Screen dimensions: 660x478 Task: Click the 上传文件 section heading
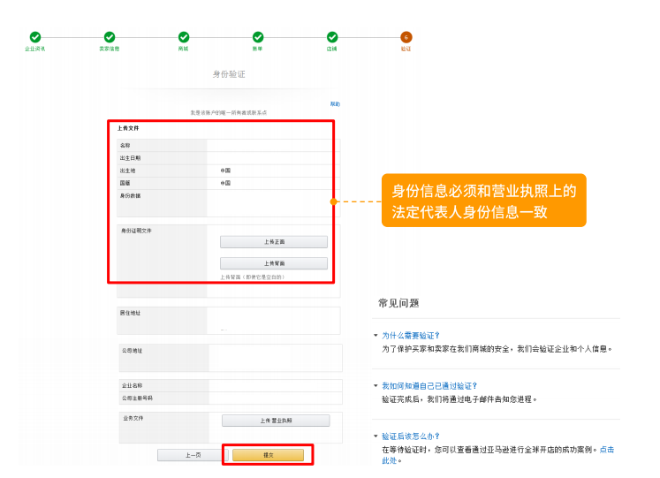tap(128, 128)
